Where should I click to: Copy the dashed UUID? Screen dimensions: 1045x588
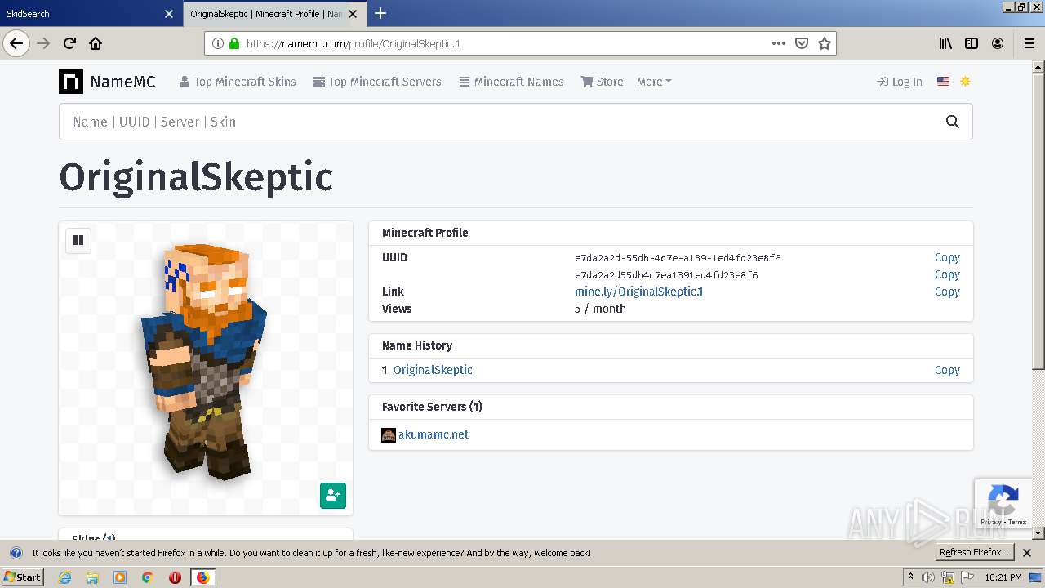(x=947, y=257)
